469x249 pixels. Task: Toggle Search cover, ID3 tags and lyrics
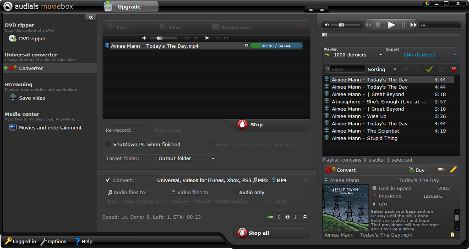point(211,144)
